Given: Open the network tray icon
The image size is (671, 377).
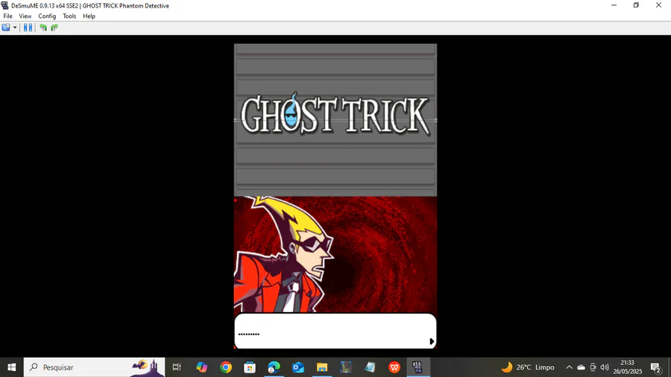Looking at the screenshot, I should tap(593, 367).
